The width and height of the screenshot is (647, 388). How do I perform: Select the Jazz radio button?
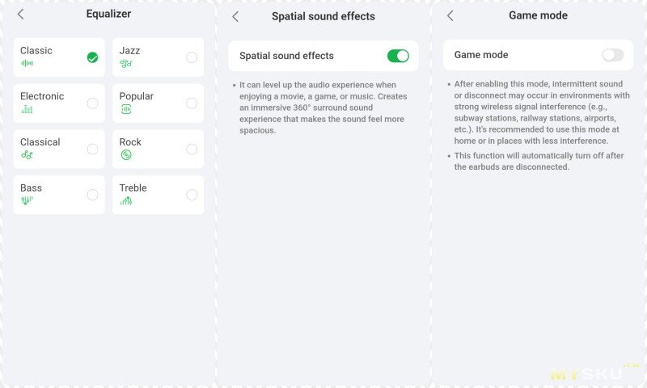click(x=192, y=57)
